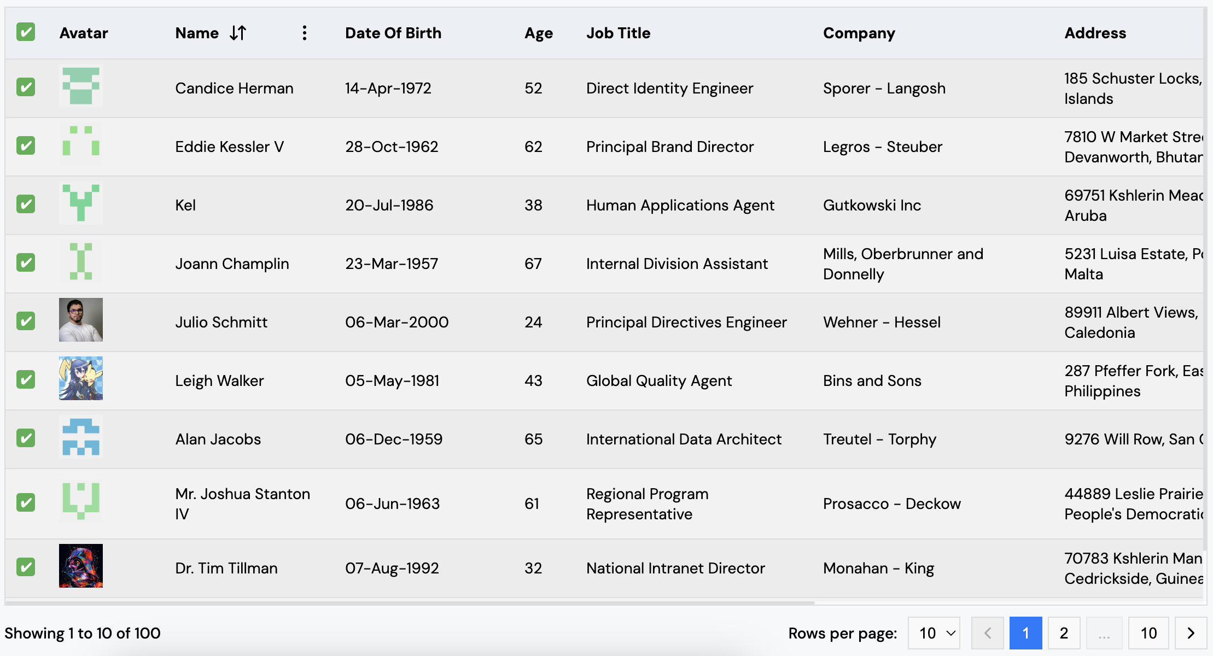The height and width of the screenshot is (656, 1213).
Task: Click the Date Of Birth column header
Action: tap(393, 33)
